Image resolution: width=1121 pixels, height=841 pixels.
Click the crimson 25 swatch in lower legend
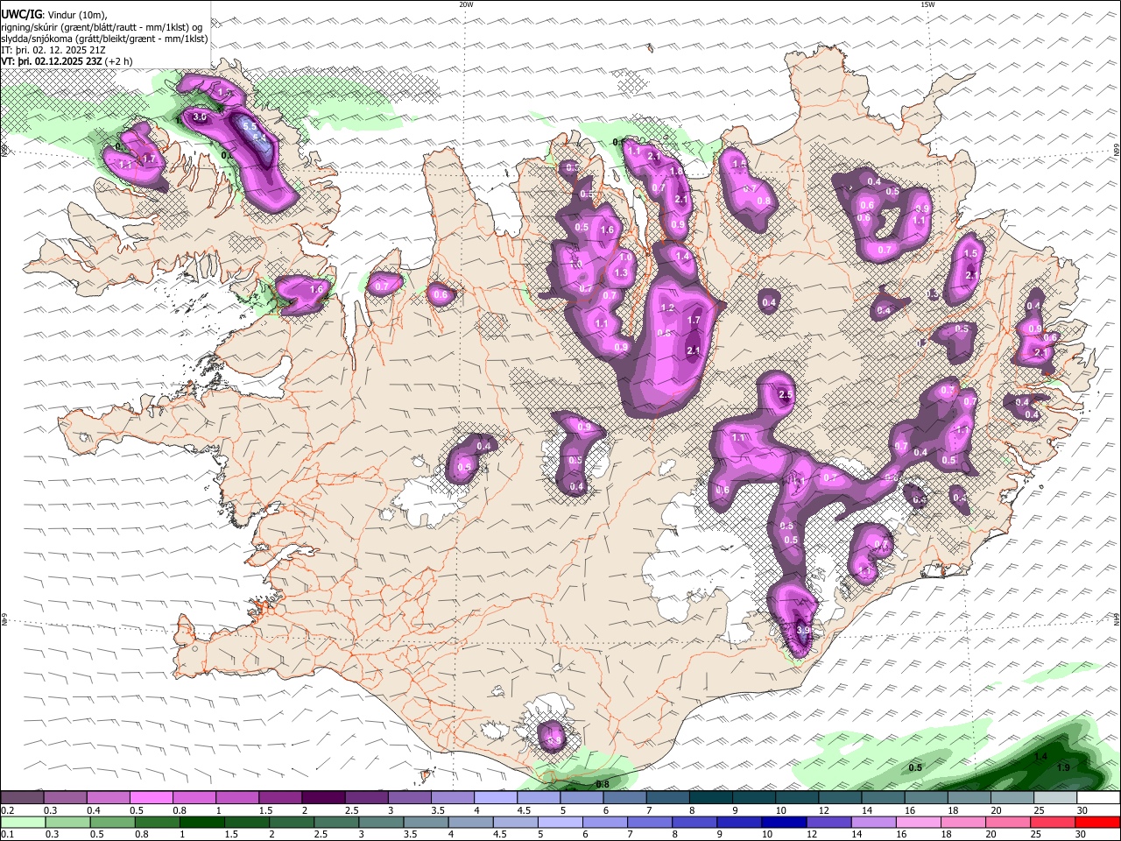point(1053,822)
